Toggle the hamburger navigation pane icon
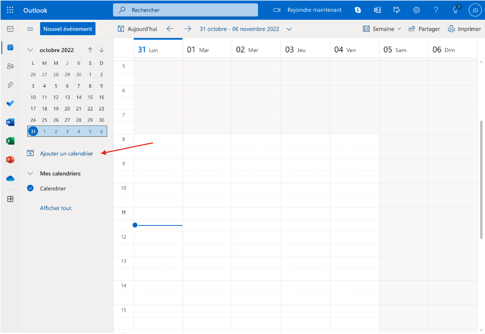Viewport: 485px width, 334px height. pyautogui.click(x=30, y=29)
